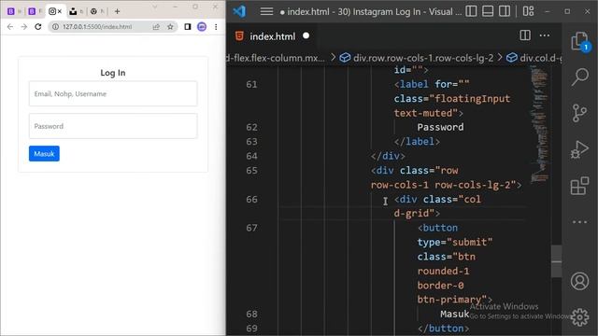Toggle secondary side bar layout icon
Screen dimensions: 598x336
(x=505, y=11)
